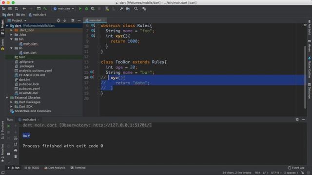Click the bin breadcrumb in navigation bar

point(20,15)
